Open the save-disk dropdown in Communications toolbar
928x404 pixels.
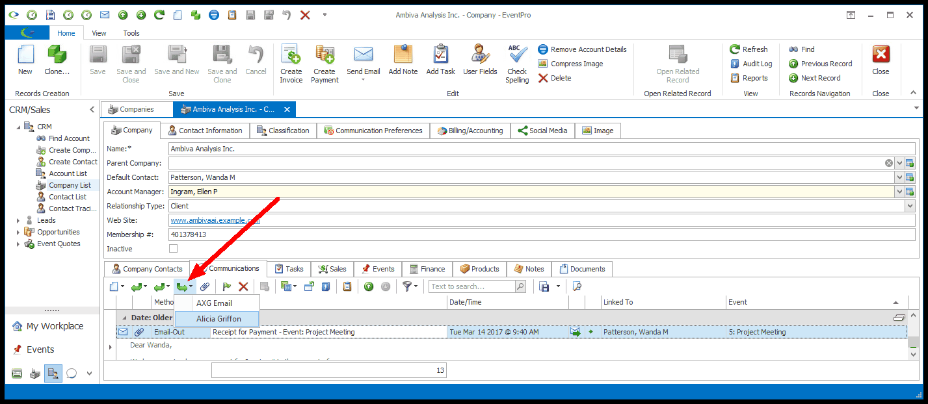pyautogui.click(x=558, y=286)
